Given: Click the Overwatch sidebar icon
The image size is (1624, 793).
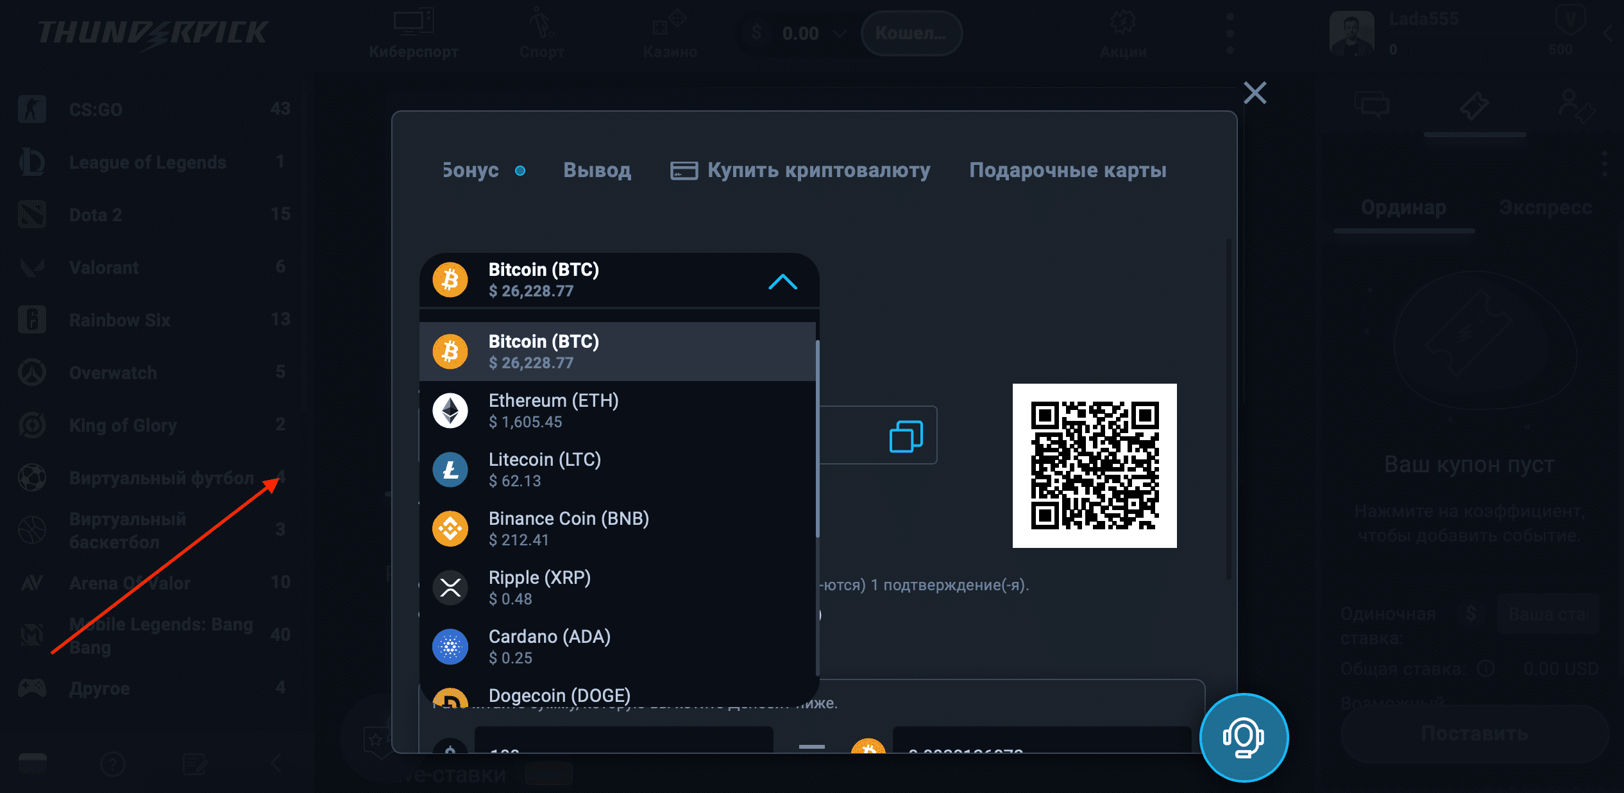Looking at the screenshot, I should tap(31, 372).
